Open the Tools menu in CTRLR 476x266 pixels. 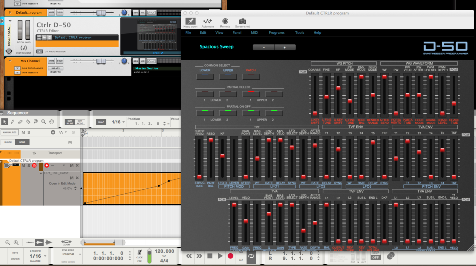300,33
